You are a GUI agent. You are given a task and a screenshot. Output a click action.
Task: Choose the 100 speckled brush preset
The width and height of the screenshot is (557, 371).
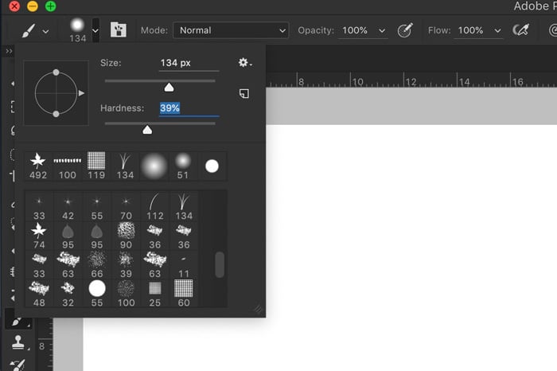click(126, 294)
